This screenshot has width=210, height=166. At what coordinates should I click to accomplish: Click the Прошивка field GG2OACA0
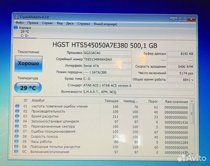(x=107, y=53)
